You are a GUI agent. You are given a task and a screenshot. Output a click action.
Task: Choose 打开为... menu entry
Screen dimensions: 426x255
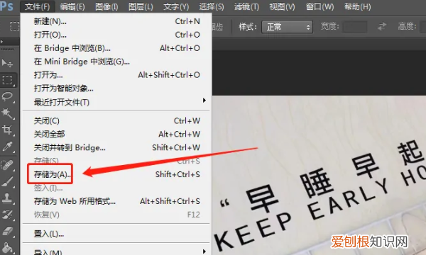click(x=116, y=75)
